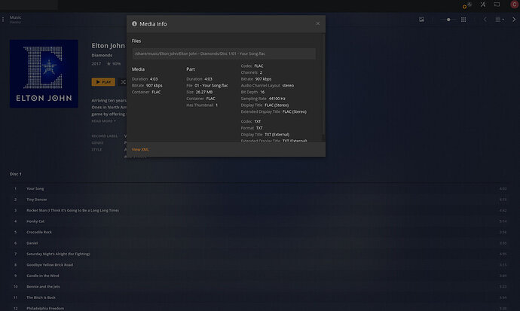Click the Media Bitrate 907 kbps value
The width and height of the screenshot is (520, 311).
click(154, 85)
